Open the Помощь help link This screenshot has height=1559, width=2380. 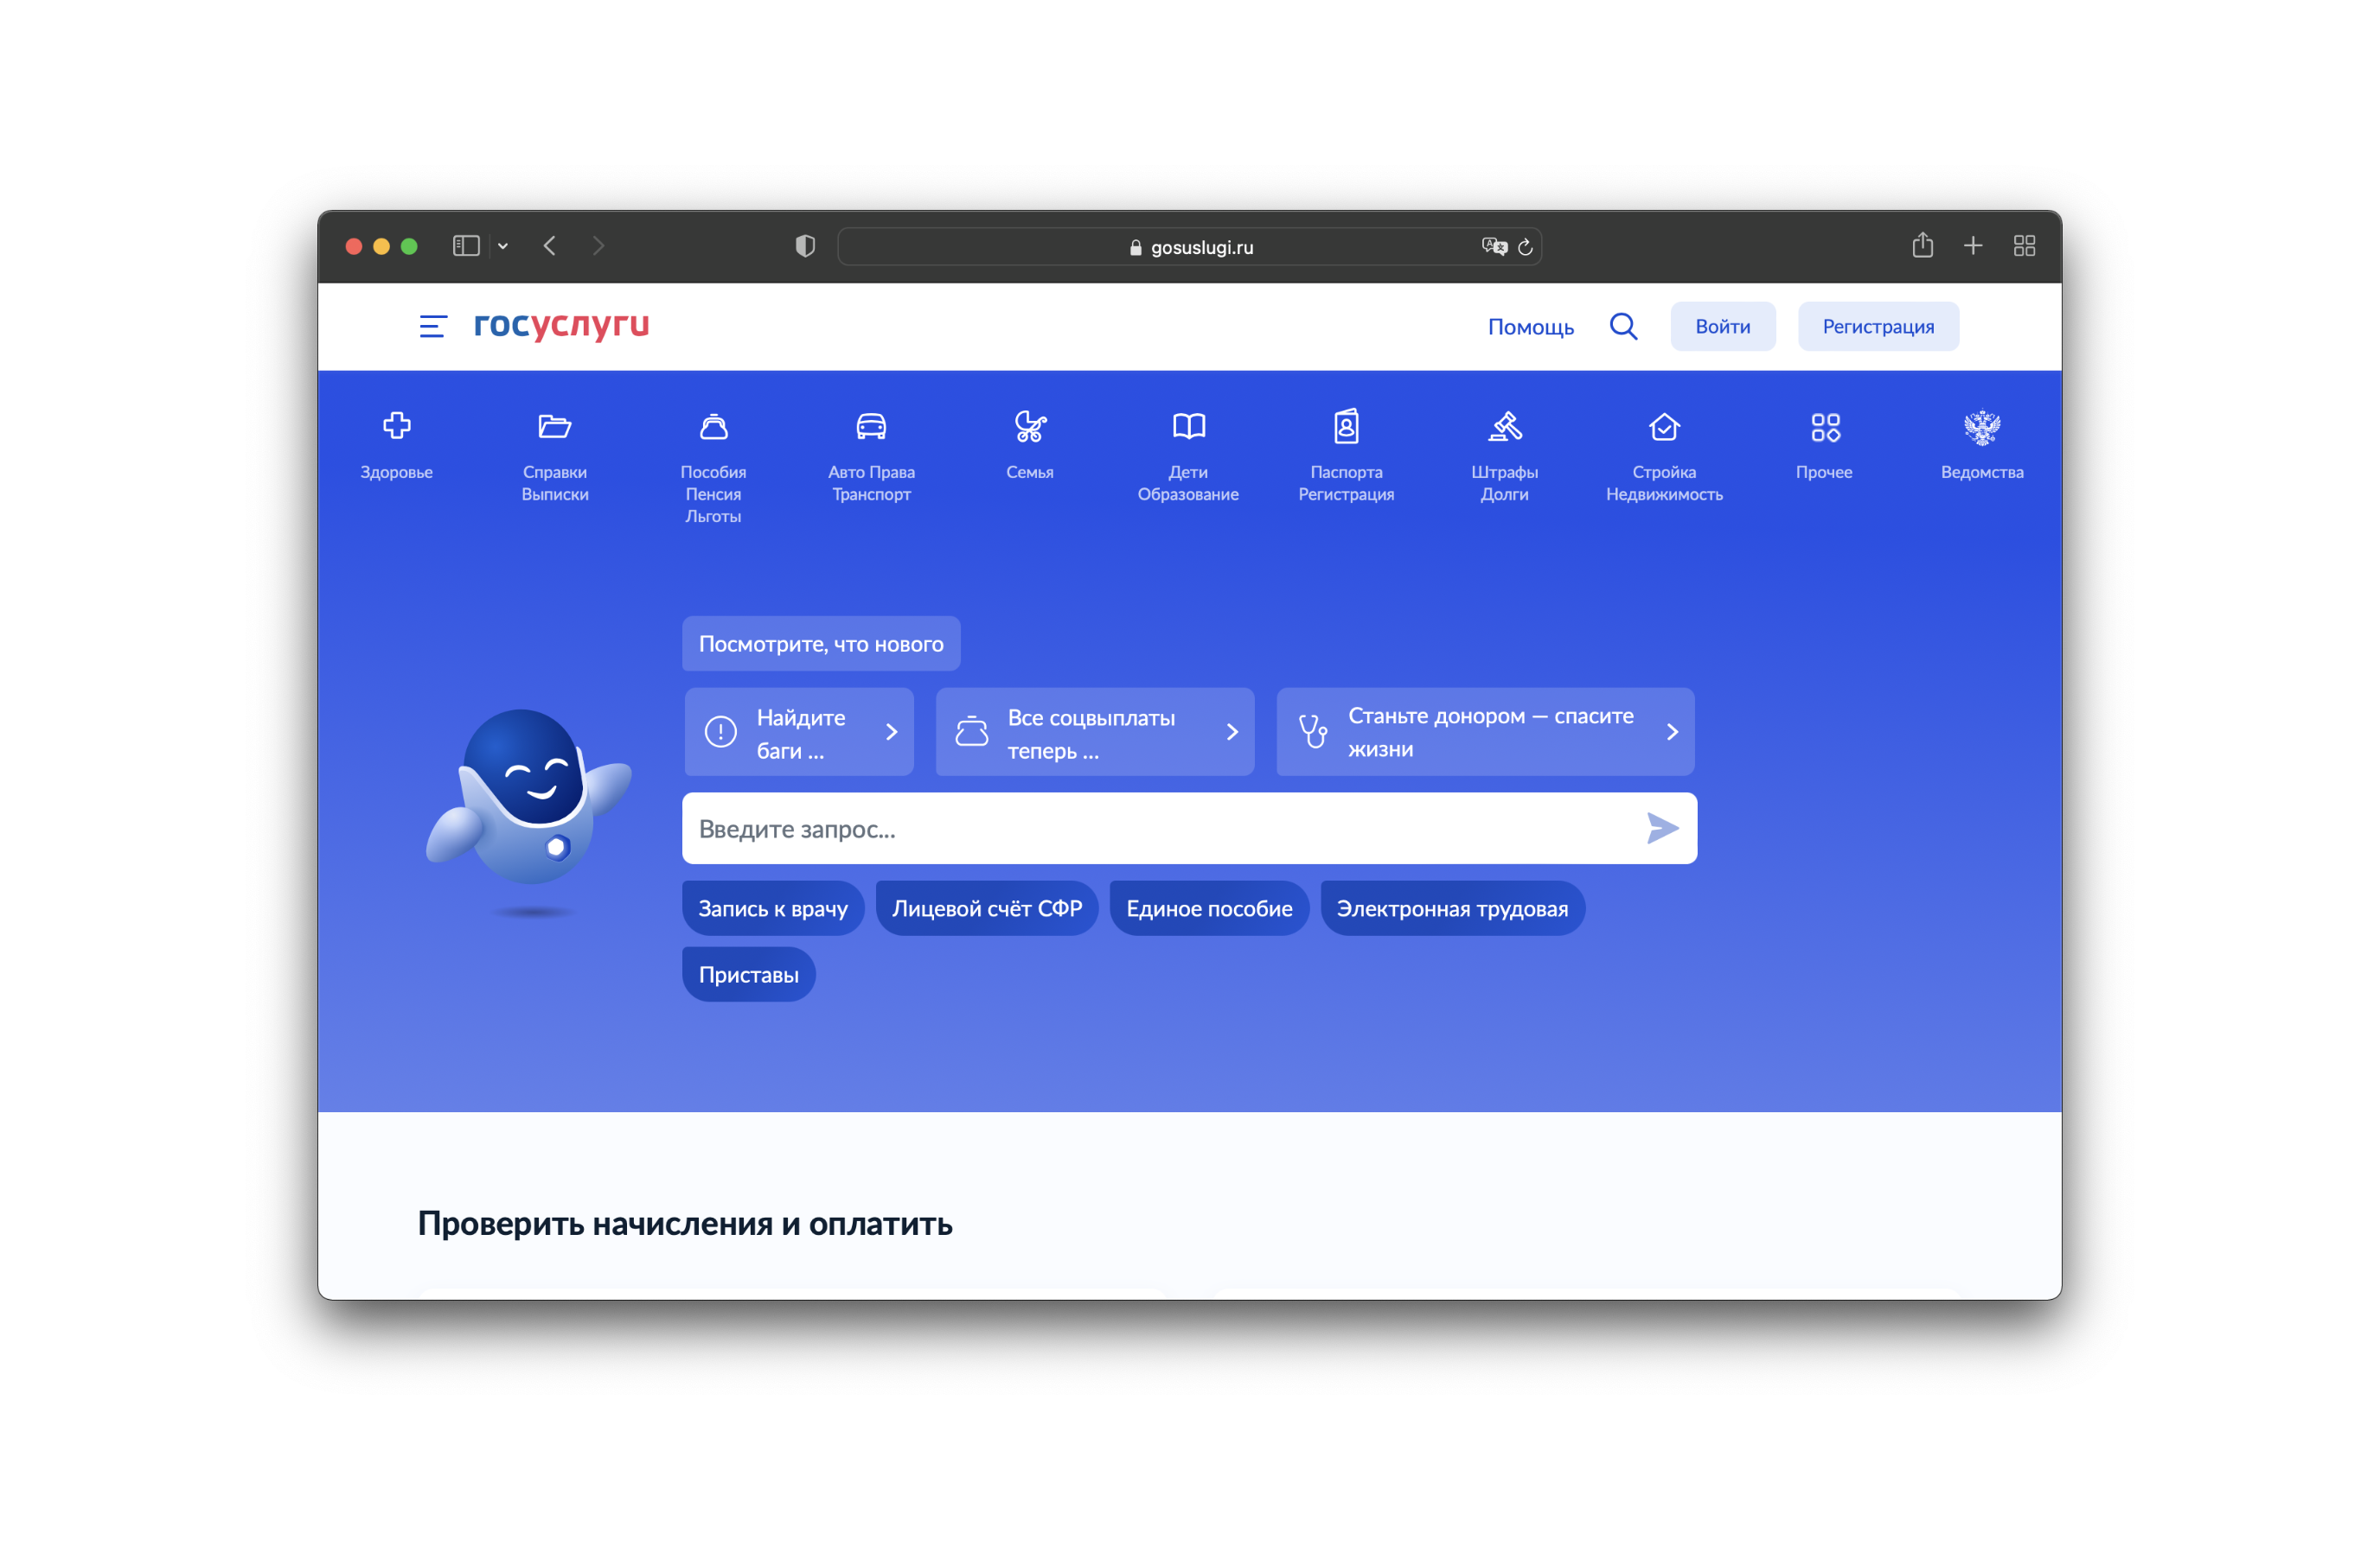click(x=1530, y=327)
